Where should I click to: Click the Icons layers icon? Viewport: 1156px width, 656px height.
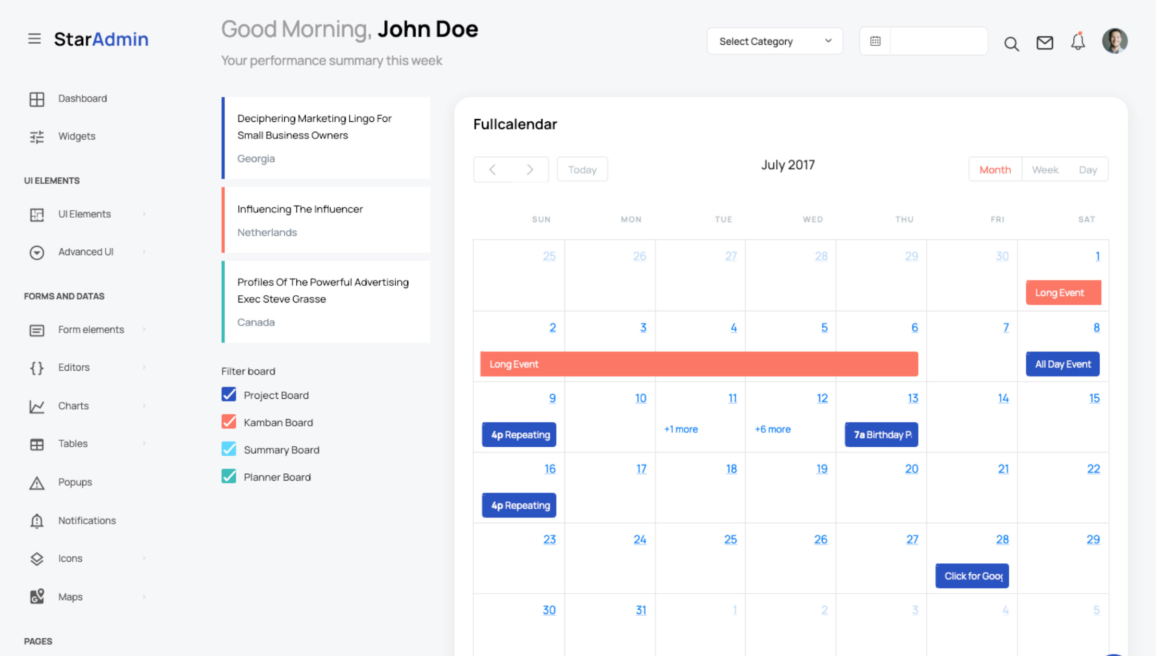[x=36, y=559]
